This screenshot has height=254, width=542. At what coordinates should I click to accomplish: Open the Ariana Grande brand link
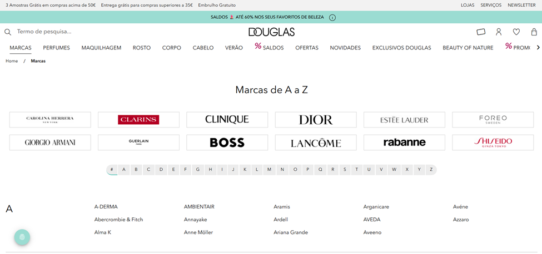291,232
